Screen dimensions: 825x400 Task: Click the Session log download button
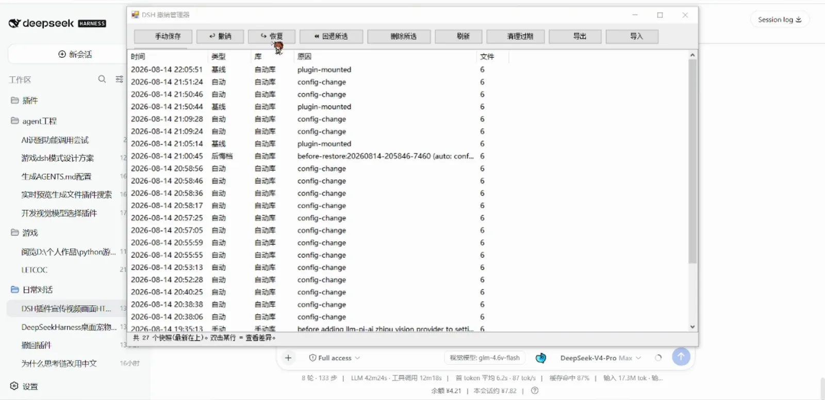click(x=780, y=20)
